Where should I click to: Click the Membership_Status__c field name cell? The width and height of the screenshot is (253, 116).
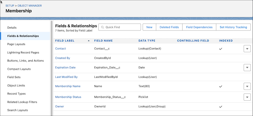tap(110, 97)
